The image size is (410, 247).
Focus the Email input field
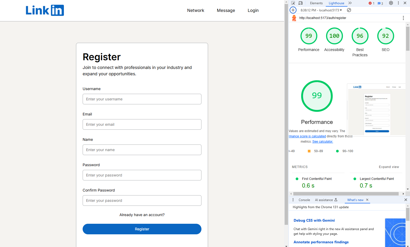click(142, 124)
